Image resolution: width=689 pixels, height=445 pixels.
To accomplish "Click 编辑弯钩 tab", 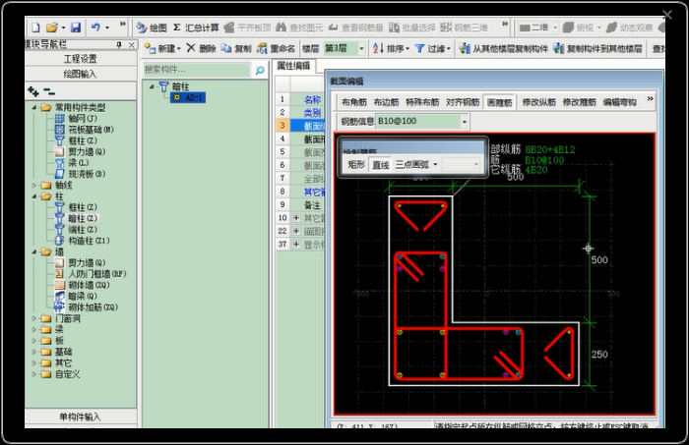I will (x=619, y=102).
